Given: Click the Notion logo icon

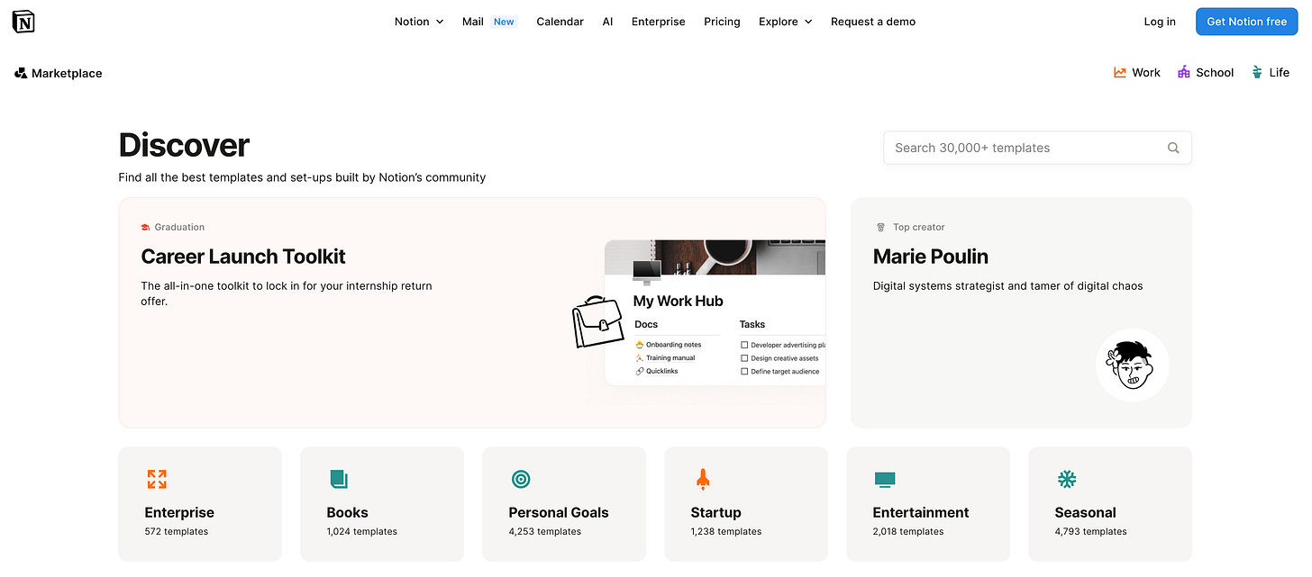Looking at the screenshot, I should pos(23,22).
